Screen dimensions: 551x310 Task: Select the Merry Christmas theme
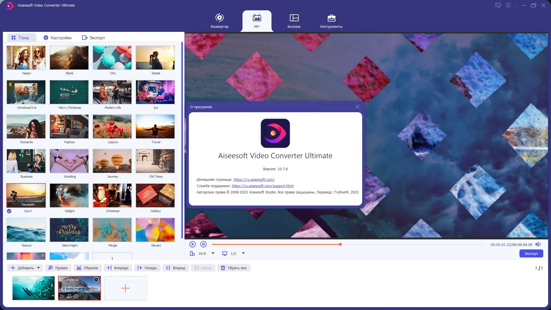pyautogui.click(x=69, y=92)
